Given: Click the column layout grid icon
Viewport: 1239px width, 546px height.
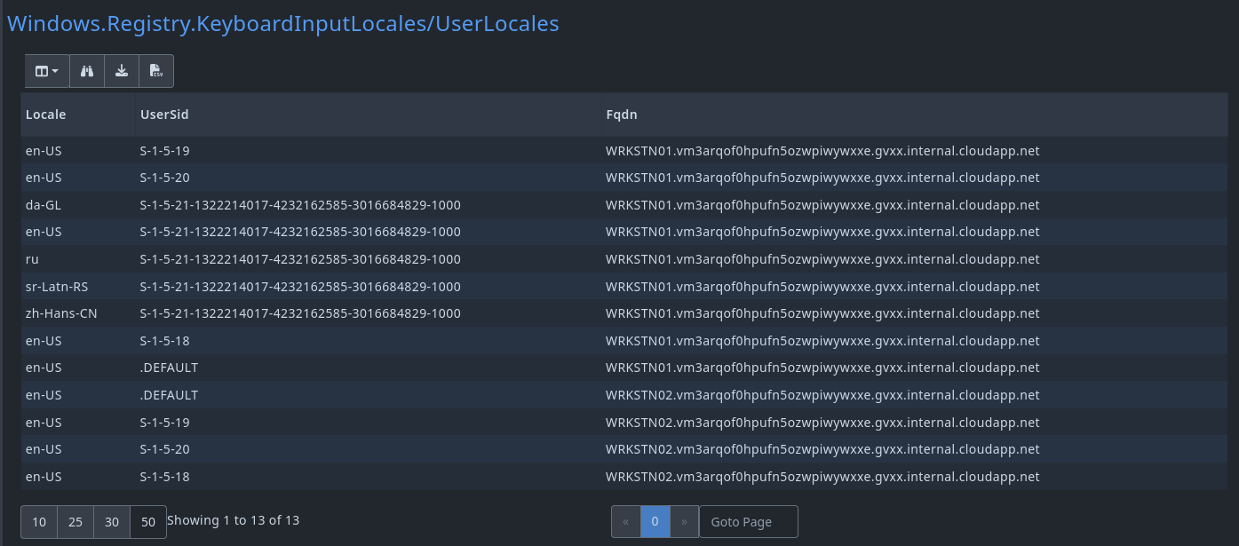Looking at the screenshot, I should [41, 70].
